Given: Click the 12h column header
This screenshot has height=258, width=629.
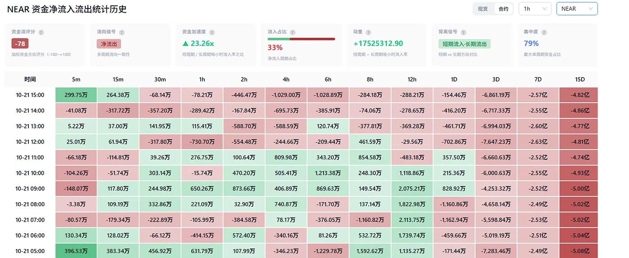Looking at the screenshot, I should [412, 79].
